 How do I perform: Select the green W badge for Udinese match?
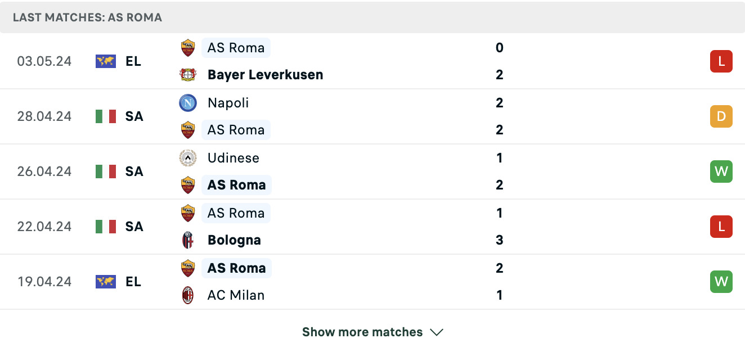[721, 172]
